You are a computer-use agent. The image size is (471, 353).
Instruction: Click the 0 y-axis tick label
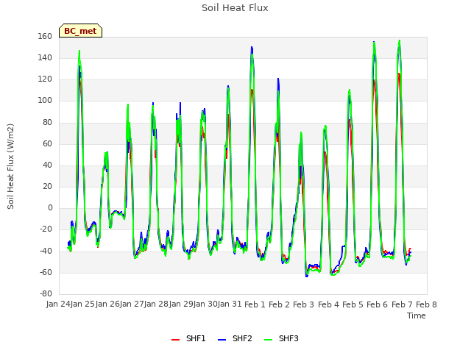coord(50,207)
